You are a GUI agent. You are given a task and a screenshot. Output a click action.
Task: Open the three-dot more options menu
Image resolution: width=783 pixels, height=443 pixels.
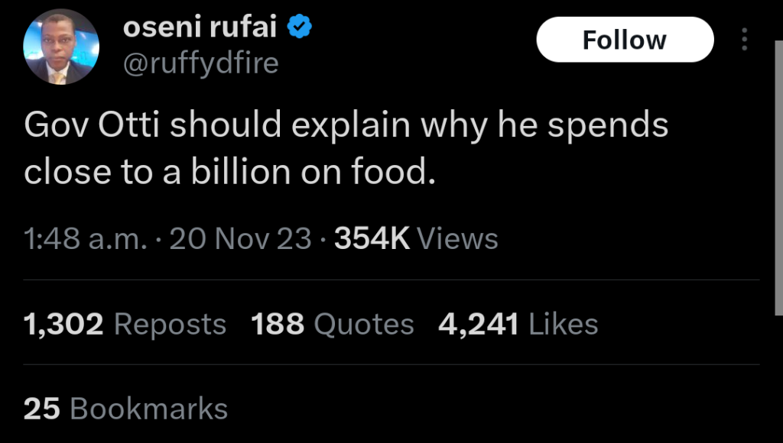(x=744, y=40)
